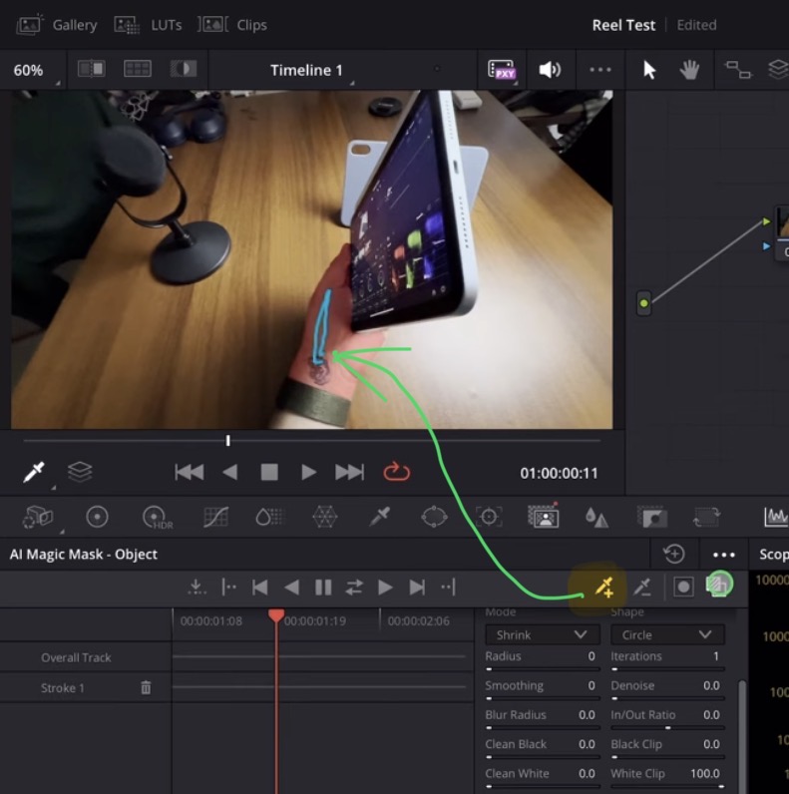Open the Power Window palette
789x794 pixels.
[x=434, y=517]
